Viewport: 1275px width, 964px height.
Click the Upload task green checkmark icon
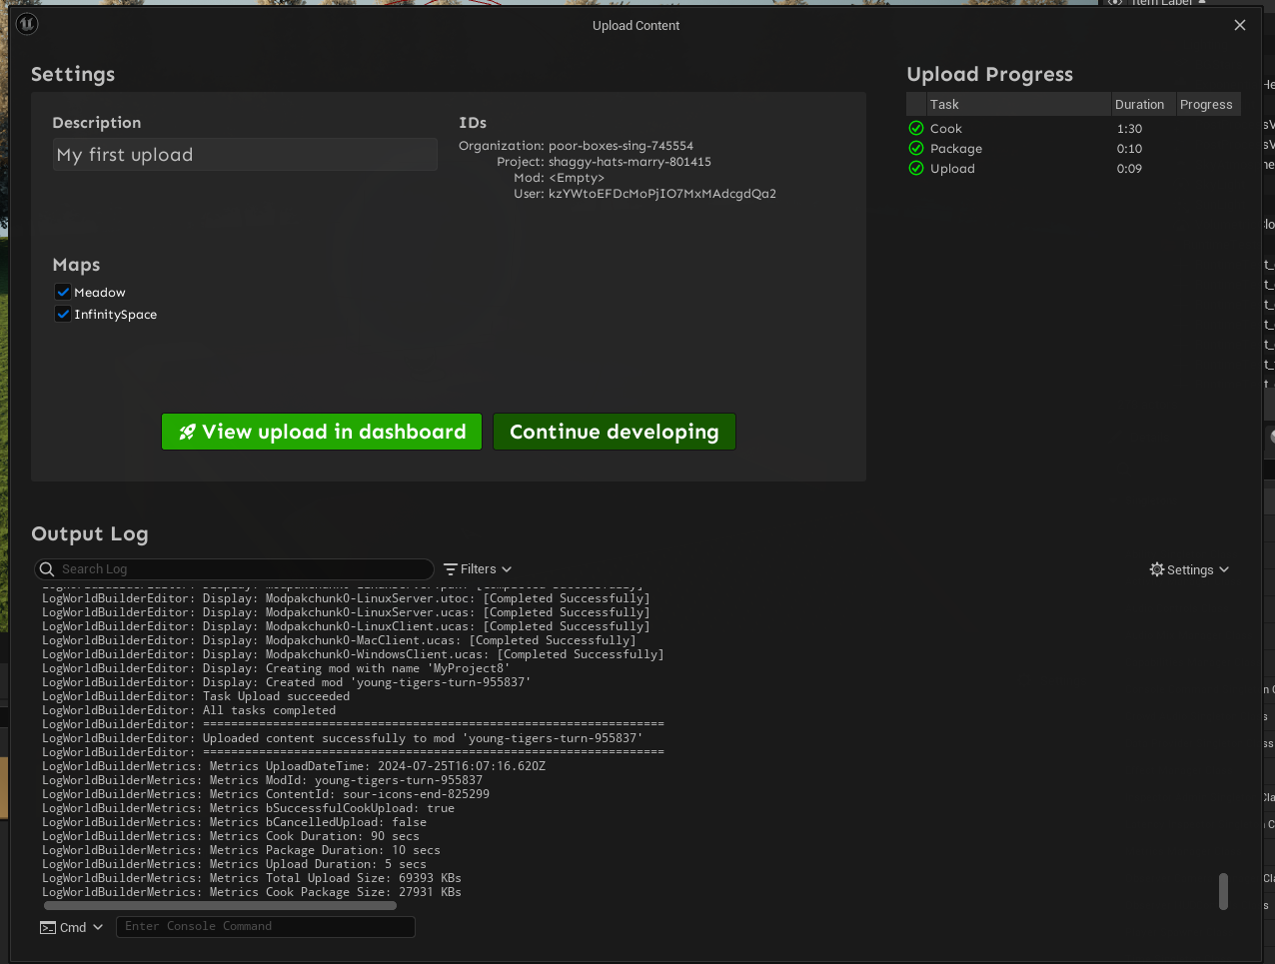click(x=916, y=168)
